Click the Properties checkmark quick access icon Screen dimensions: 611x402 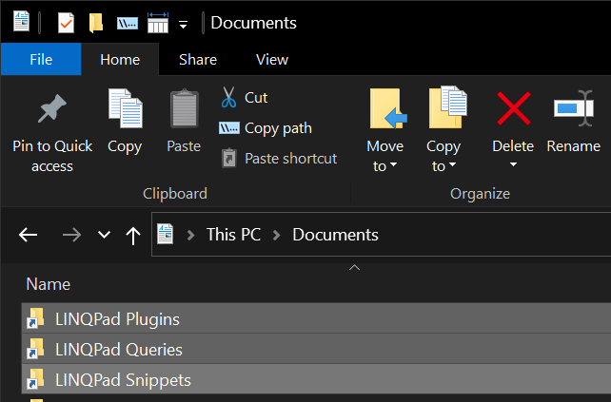click(66, 23)
